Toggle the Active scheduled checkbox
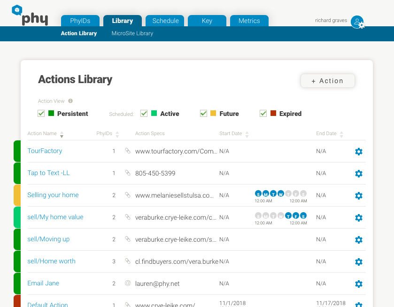Image resolution: width=394 pixels, height=307 pixels. pos(144,114)
